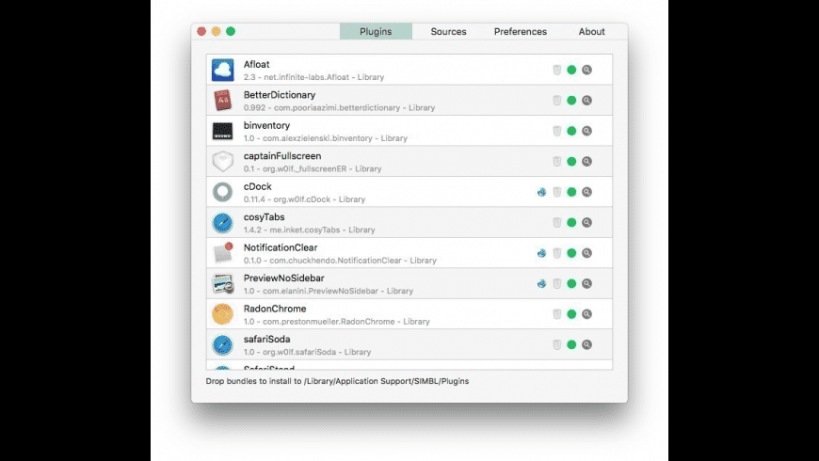The image size is (819, 461).
Task: Switch to the Sources tab
Action: pyautogui.click(x=448, y=32)
